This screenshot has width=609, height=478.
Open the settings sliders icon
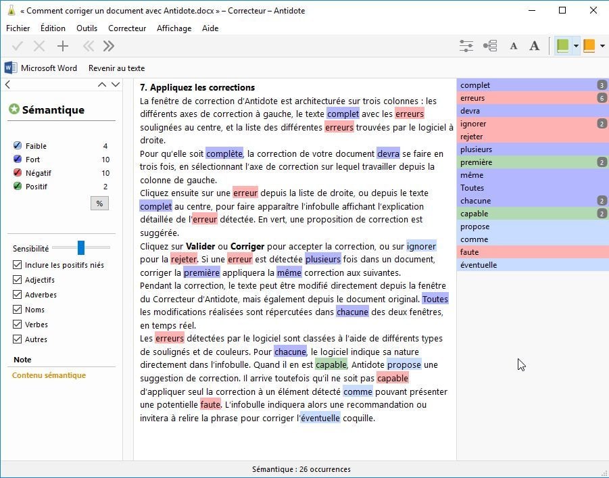(466, 46)
